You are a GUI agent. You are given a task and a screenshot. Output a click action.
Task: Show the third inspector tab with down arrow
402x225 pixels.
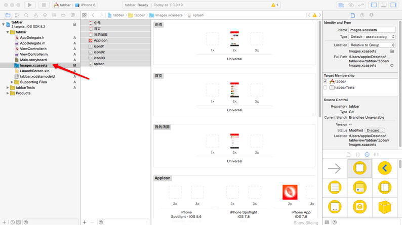371,15
